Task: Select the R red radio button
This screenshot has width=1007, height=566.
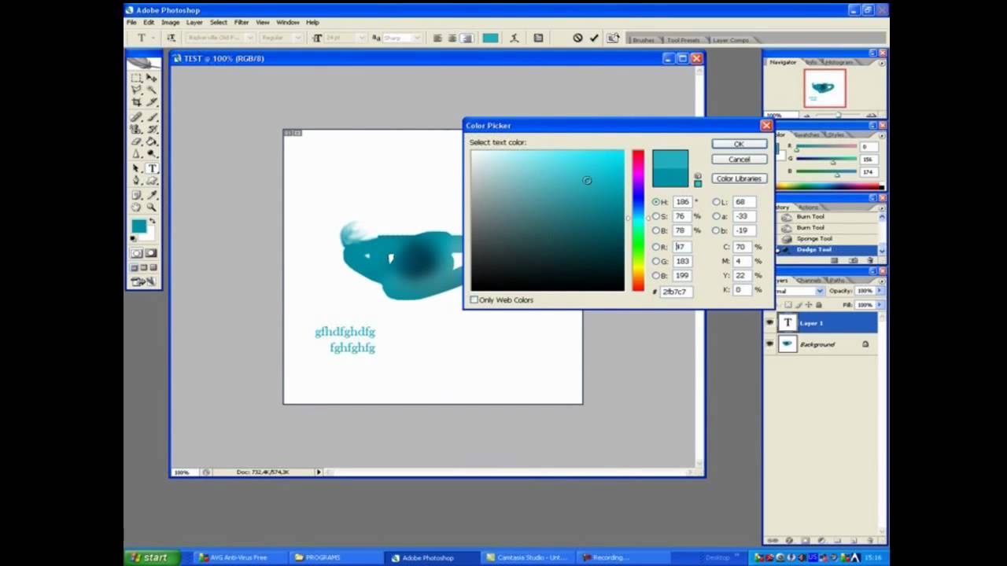Action: pyautogui.click(x=656, y=247)
